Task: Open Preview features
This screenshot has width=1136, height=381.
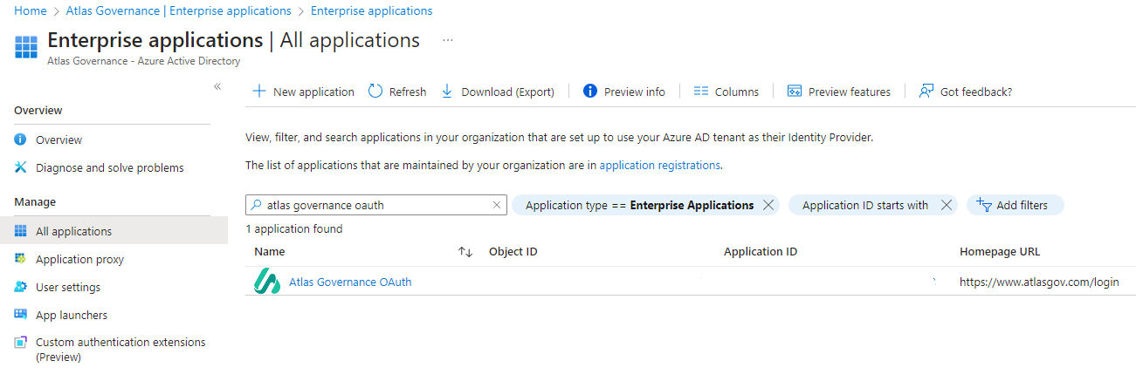Action: click(x=838, y=92)
